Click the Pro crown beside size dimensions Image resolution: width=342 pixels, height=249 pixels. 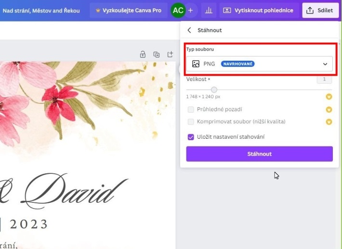click(x=329, y=96)
